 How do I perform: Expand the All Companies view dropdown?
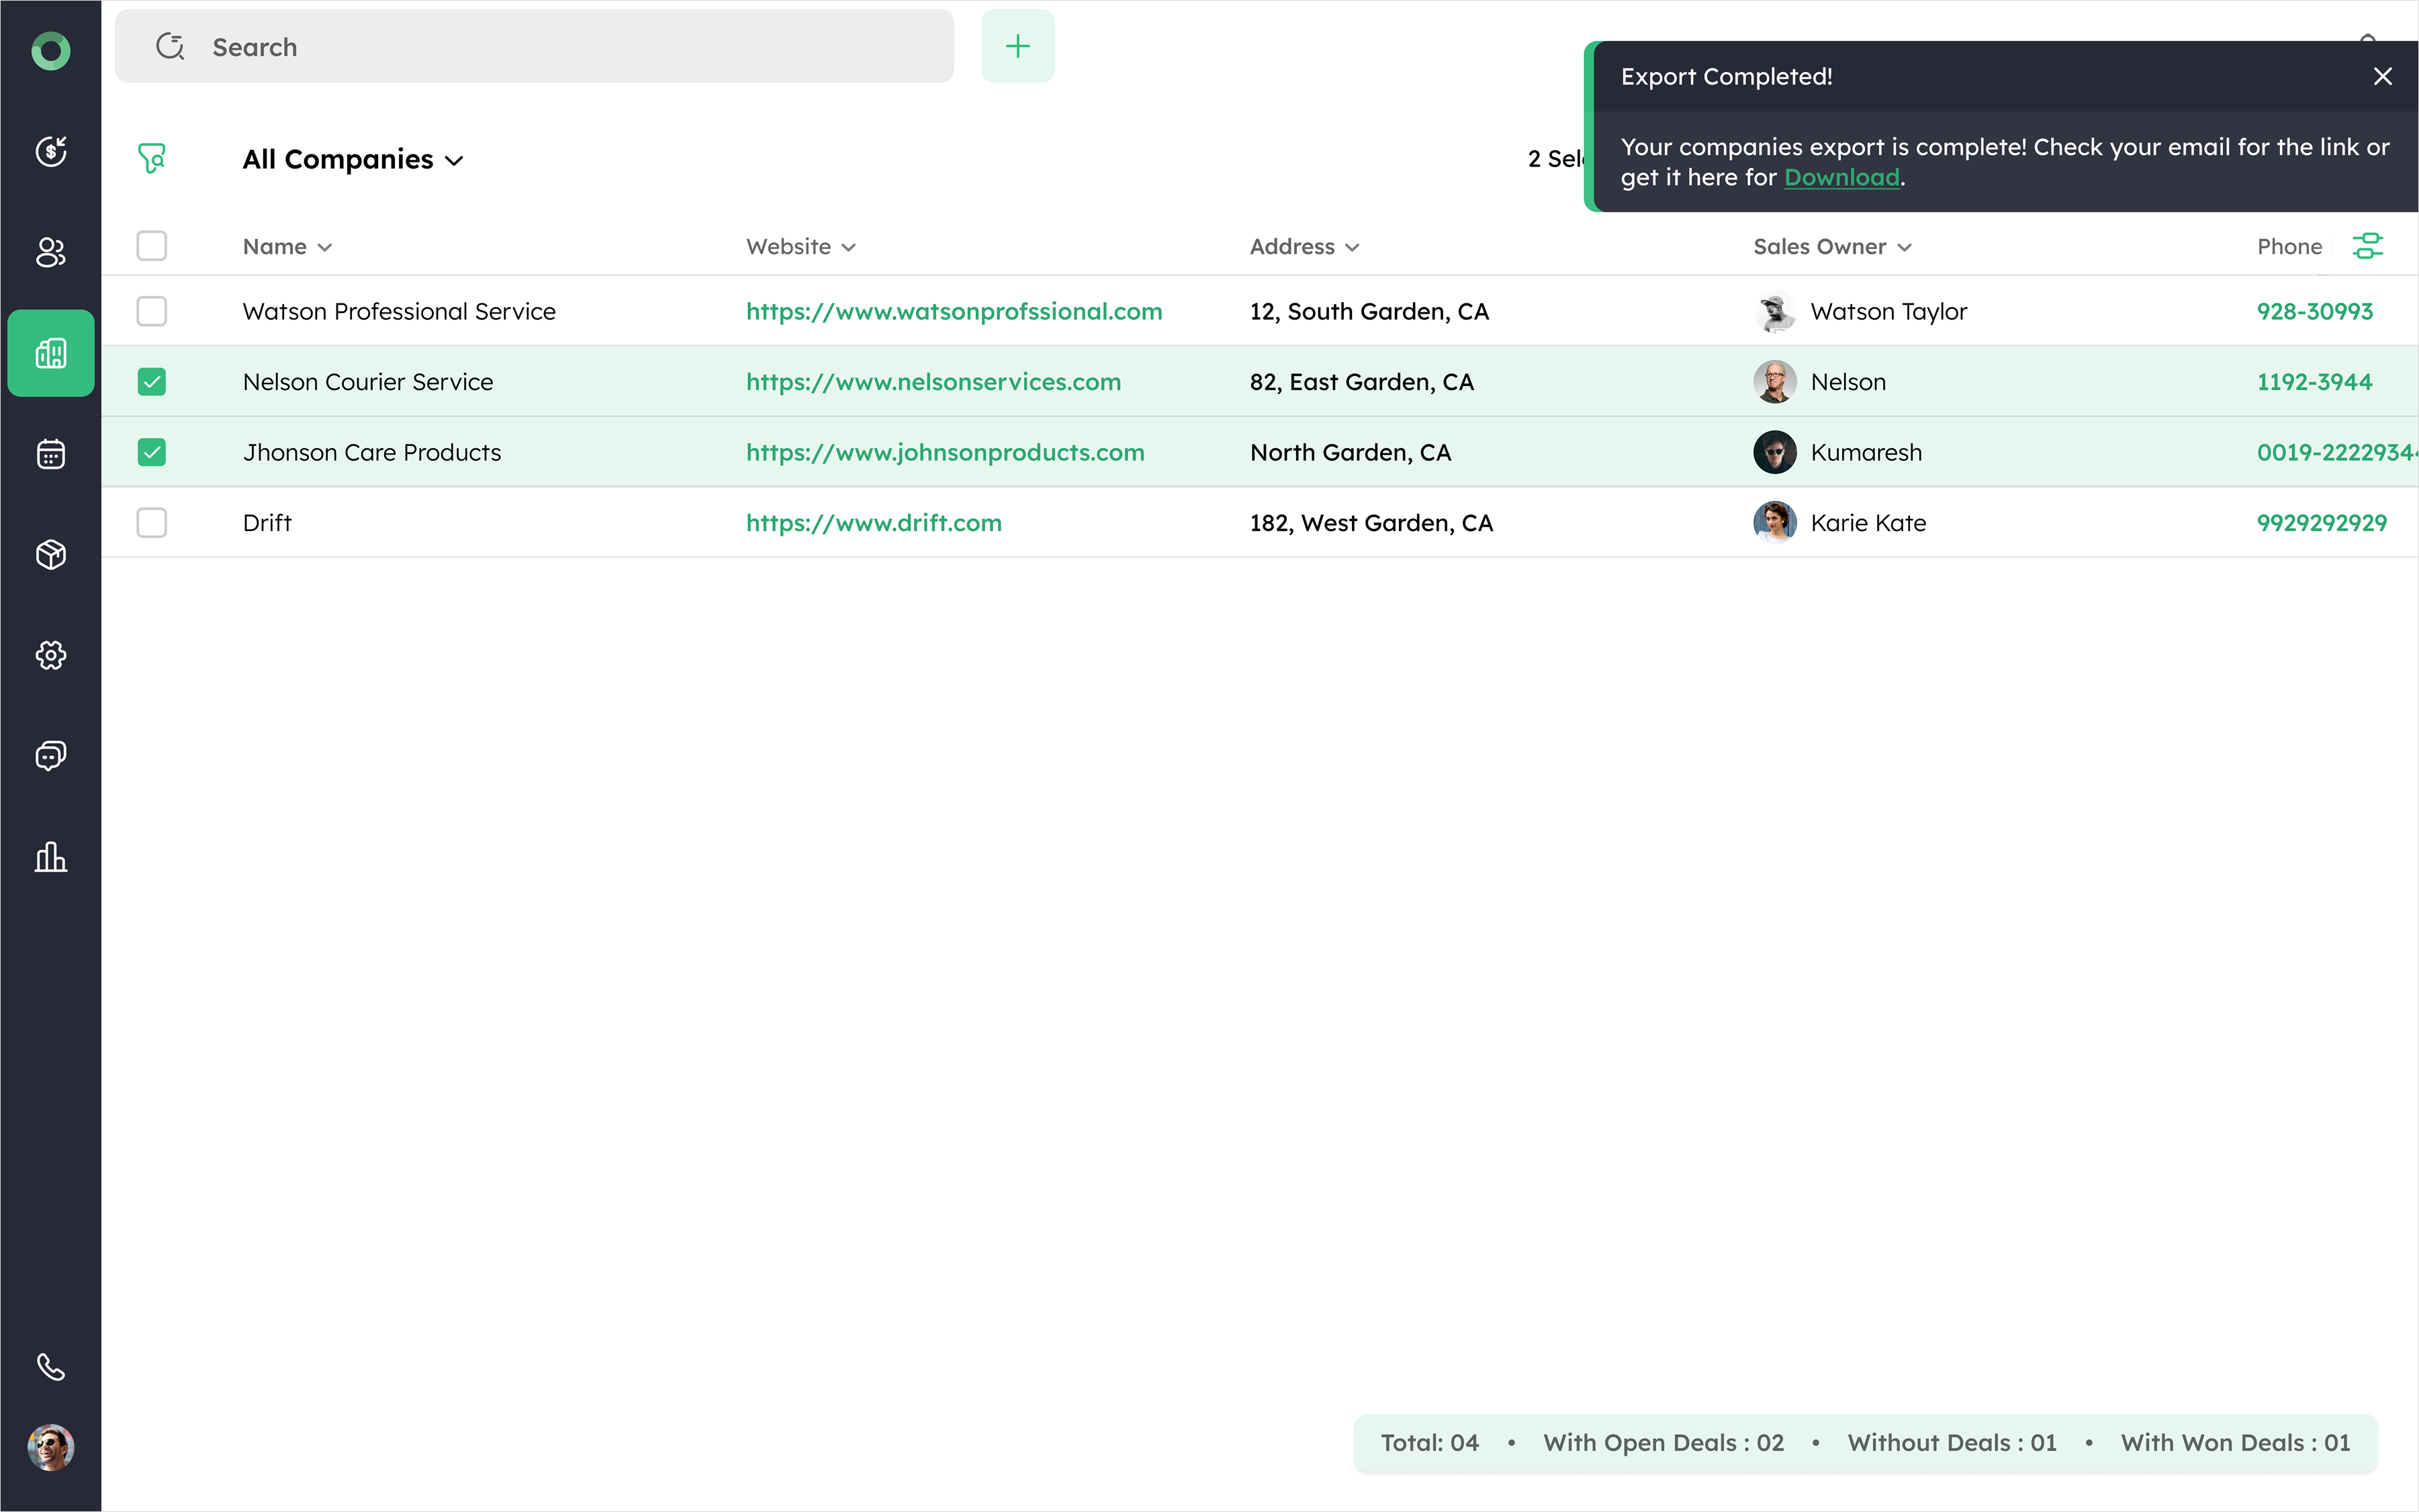[x=353, y=160]
